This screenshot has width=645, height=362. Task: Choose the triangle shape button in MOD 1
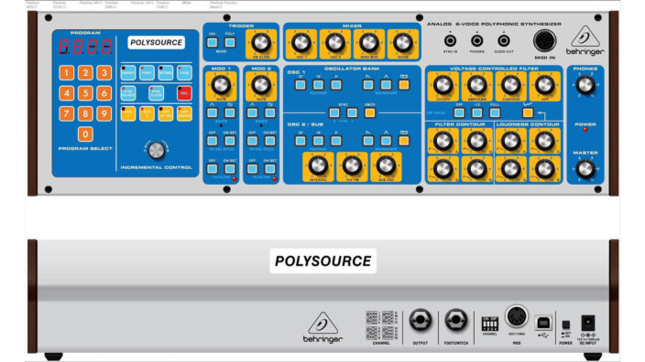[213, 112]
